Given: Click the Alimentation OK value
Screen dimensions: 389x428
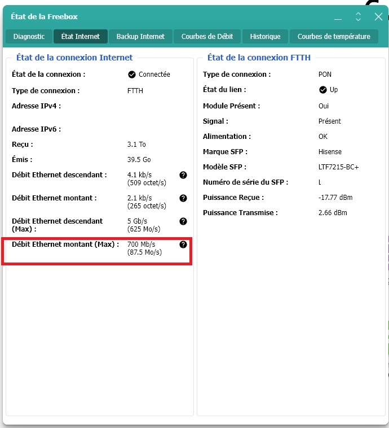Looking at the screenshot, I should (x=323, y=137).
